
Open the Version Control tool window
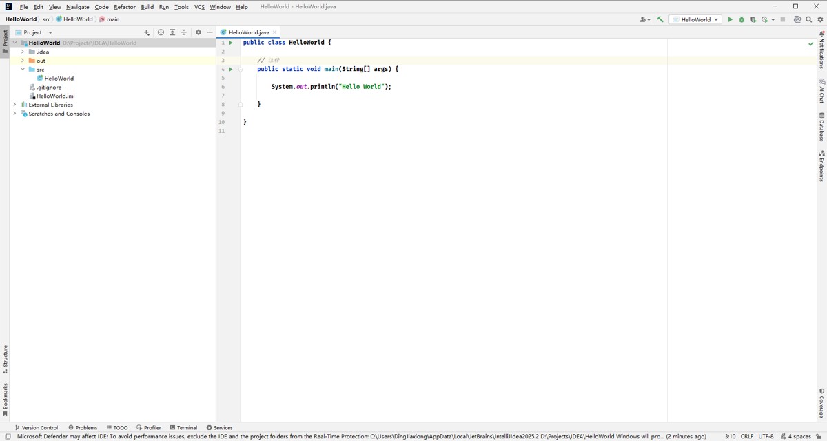click(x=37, y=427)
